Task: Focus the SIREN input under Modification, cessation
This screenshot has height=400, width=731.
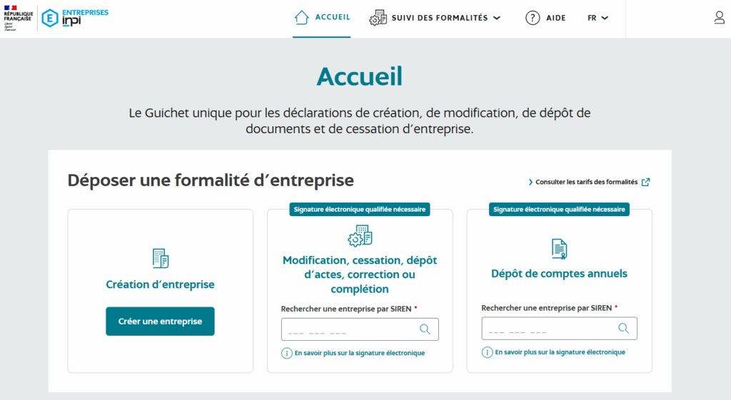Action: (x=348, y=329)
